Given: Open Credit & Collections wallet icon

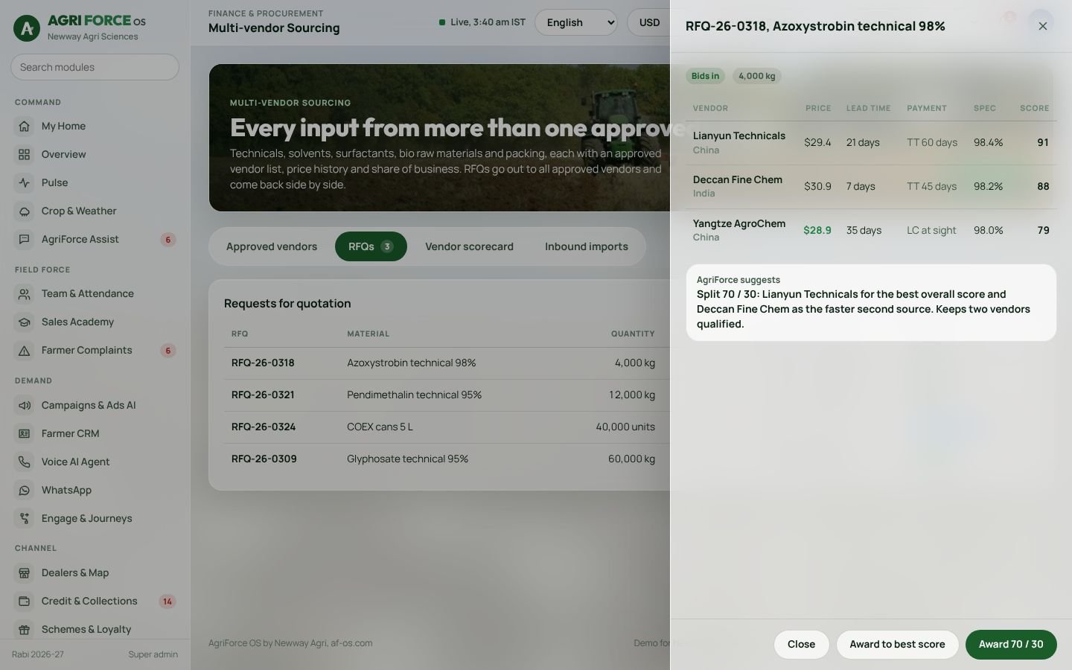Looking at the screenshot, I should pos(25,602).
